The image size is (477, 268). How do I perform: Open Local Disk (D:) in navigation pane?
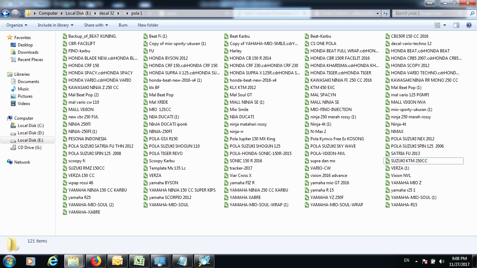coord(31,133)
